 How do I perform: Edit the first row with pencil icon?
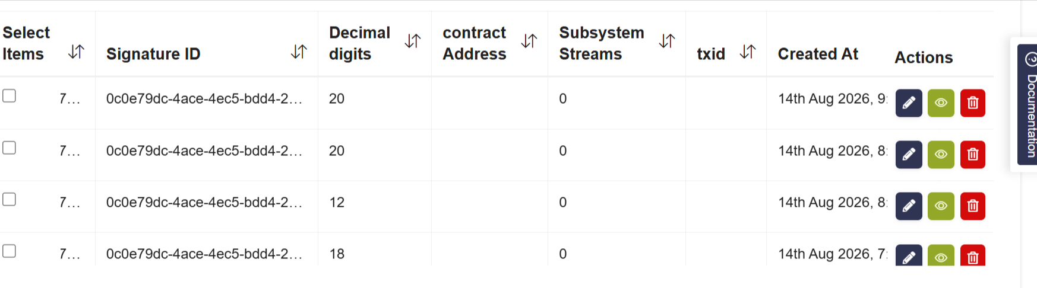tap(909, 103)
